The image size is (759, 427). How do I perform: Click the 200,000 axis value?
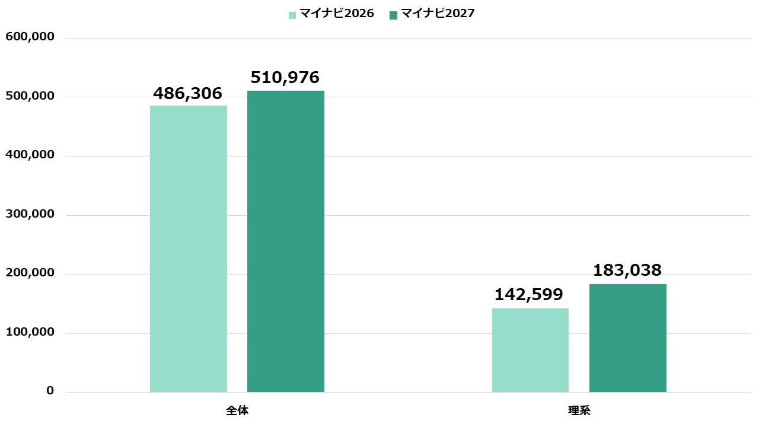[x=30, y=273]
